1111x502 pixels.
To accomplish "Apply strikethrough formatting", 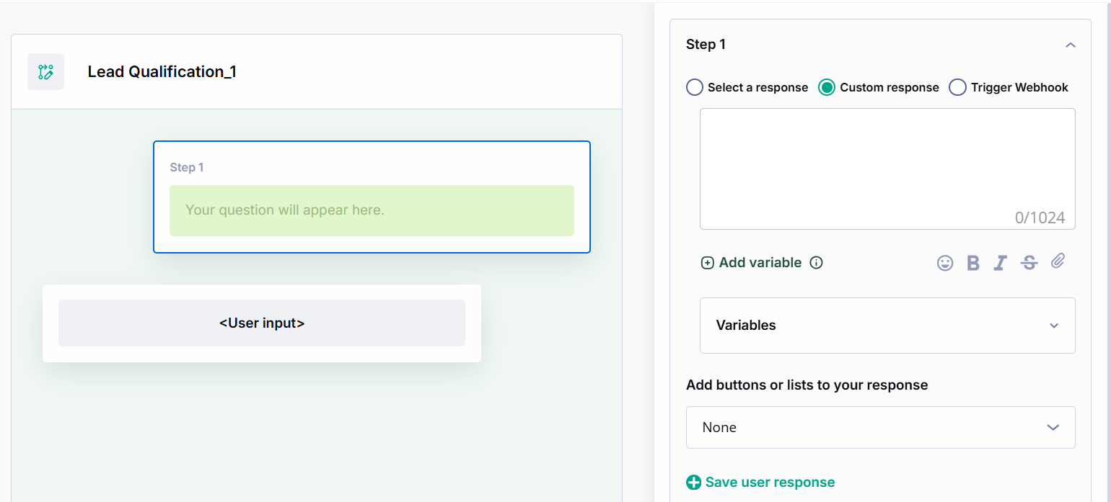I will [x=1029, y=263].
